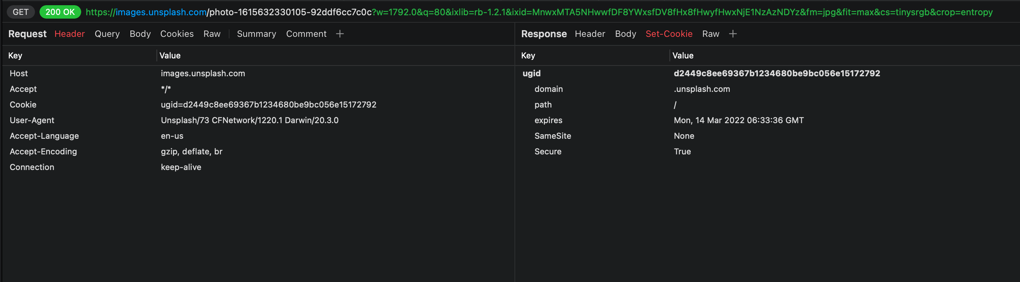Switch to the Query tab in Request pane
1020x282 pixels.
pos(107,33)
